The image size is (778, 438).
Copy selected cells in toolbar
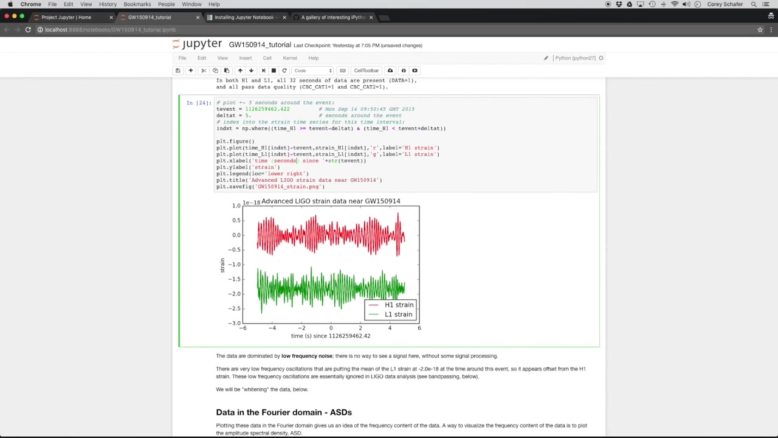215,71
